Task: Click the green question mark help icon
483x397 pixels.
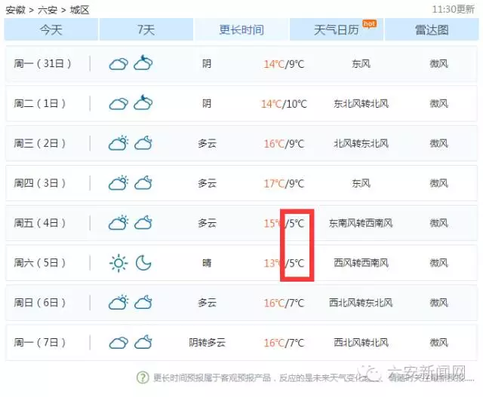Action: pos(143,377)
